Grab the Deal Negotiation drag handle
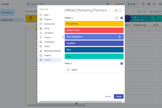Viewport: 162px width, 108px height. point(63,37)
